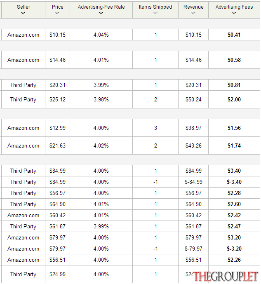
Task: Select the $64.90 revenue cell
Action: point(193,204)
